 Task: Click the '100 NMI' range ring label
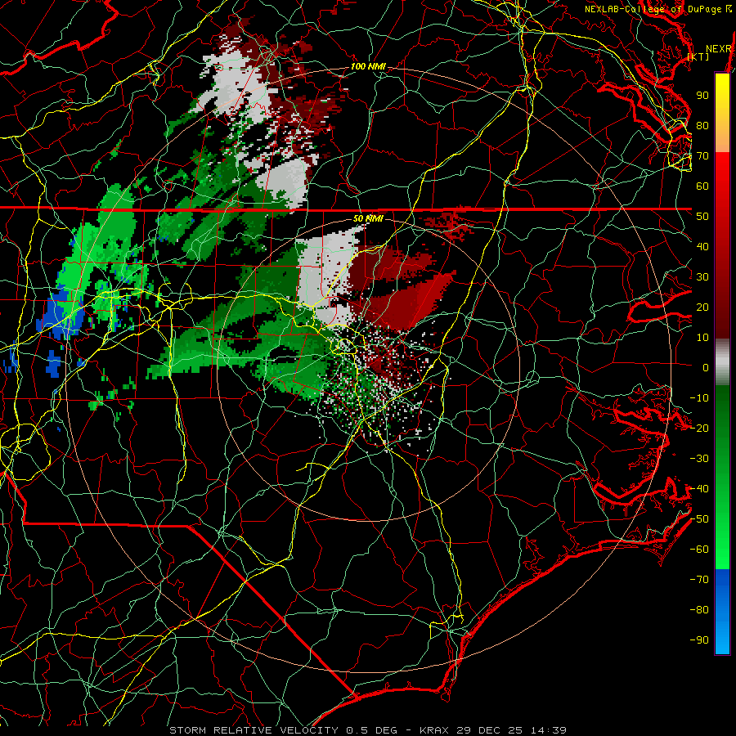pos(368,66)
